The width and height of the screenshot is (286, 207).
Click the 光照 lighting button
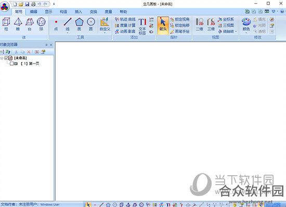pos(259,25)
